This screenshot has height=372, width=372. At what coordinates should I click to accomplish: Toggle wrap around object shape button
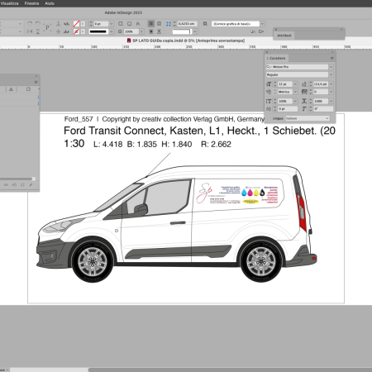point(150,31)
